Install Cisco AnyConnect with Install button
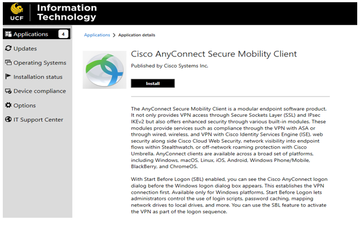360x225 pixels. tap(153, 83)
